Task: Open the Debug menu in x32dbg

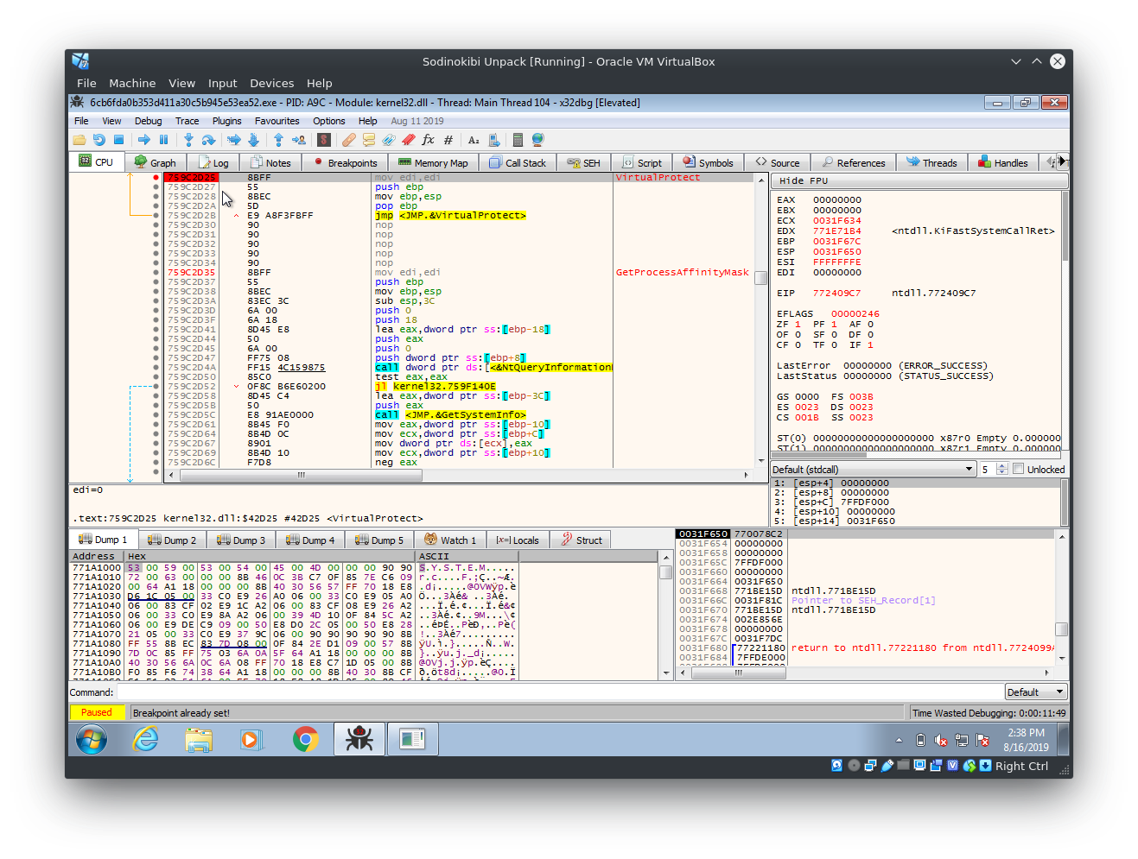Action: (148, 121)
